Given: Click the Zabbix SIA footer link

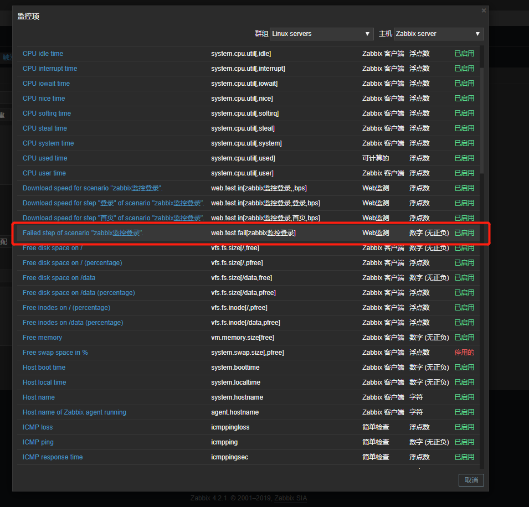Looking at the screenshot, I should [290, 498].
